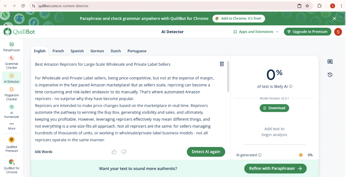Close the green Chrome promo banner
The image size is (346, 177).
pos(334,18)
